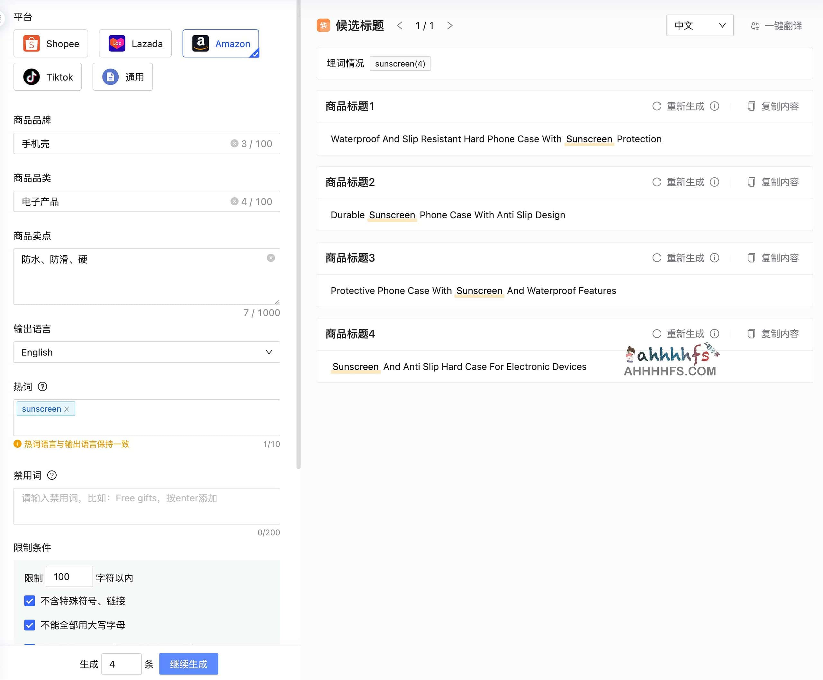Open the 热词 help tooltip icon
The height and width of the screenshot is (680, 823).
tap(42, 387)
